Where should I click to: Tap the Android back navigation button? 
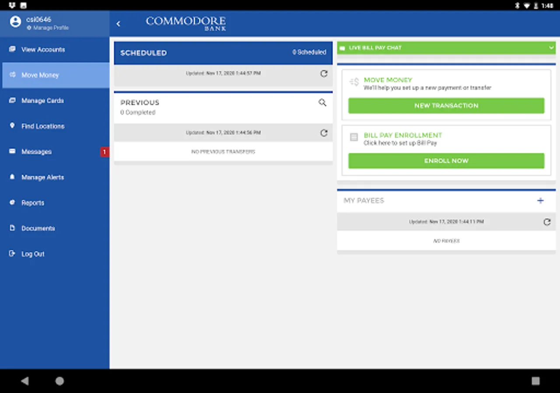24,381
